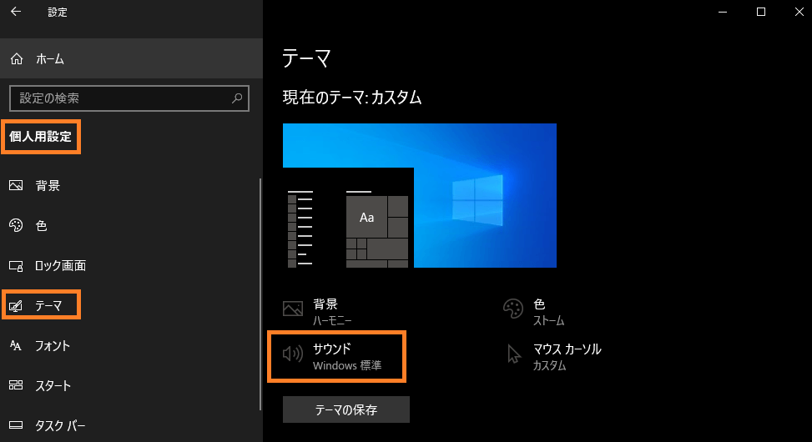Viewport: 812px width, 442px height.
Task: Click the speaker sound icon
Action: [293, 354]
